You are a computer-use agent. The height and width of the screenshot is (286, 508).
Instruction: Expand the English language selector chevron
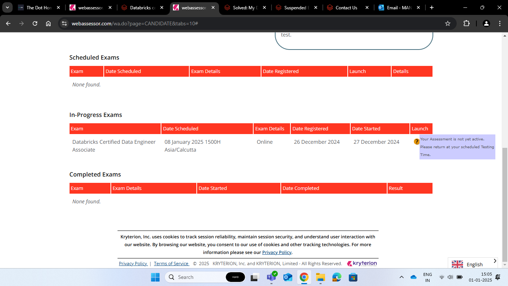495,261
